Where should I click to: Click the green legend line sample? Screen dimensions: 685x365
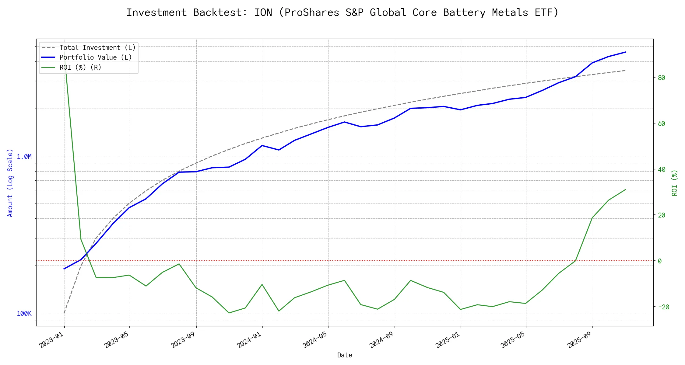(48, 67)
